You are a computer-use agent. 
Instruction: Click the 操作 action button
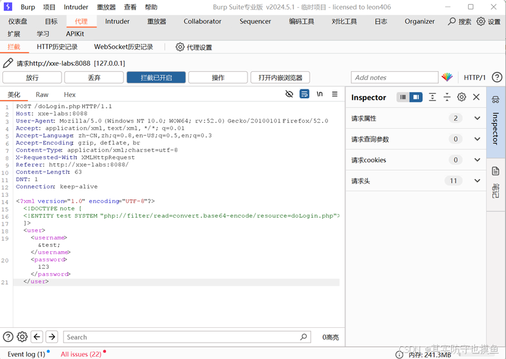(218, 77)
